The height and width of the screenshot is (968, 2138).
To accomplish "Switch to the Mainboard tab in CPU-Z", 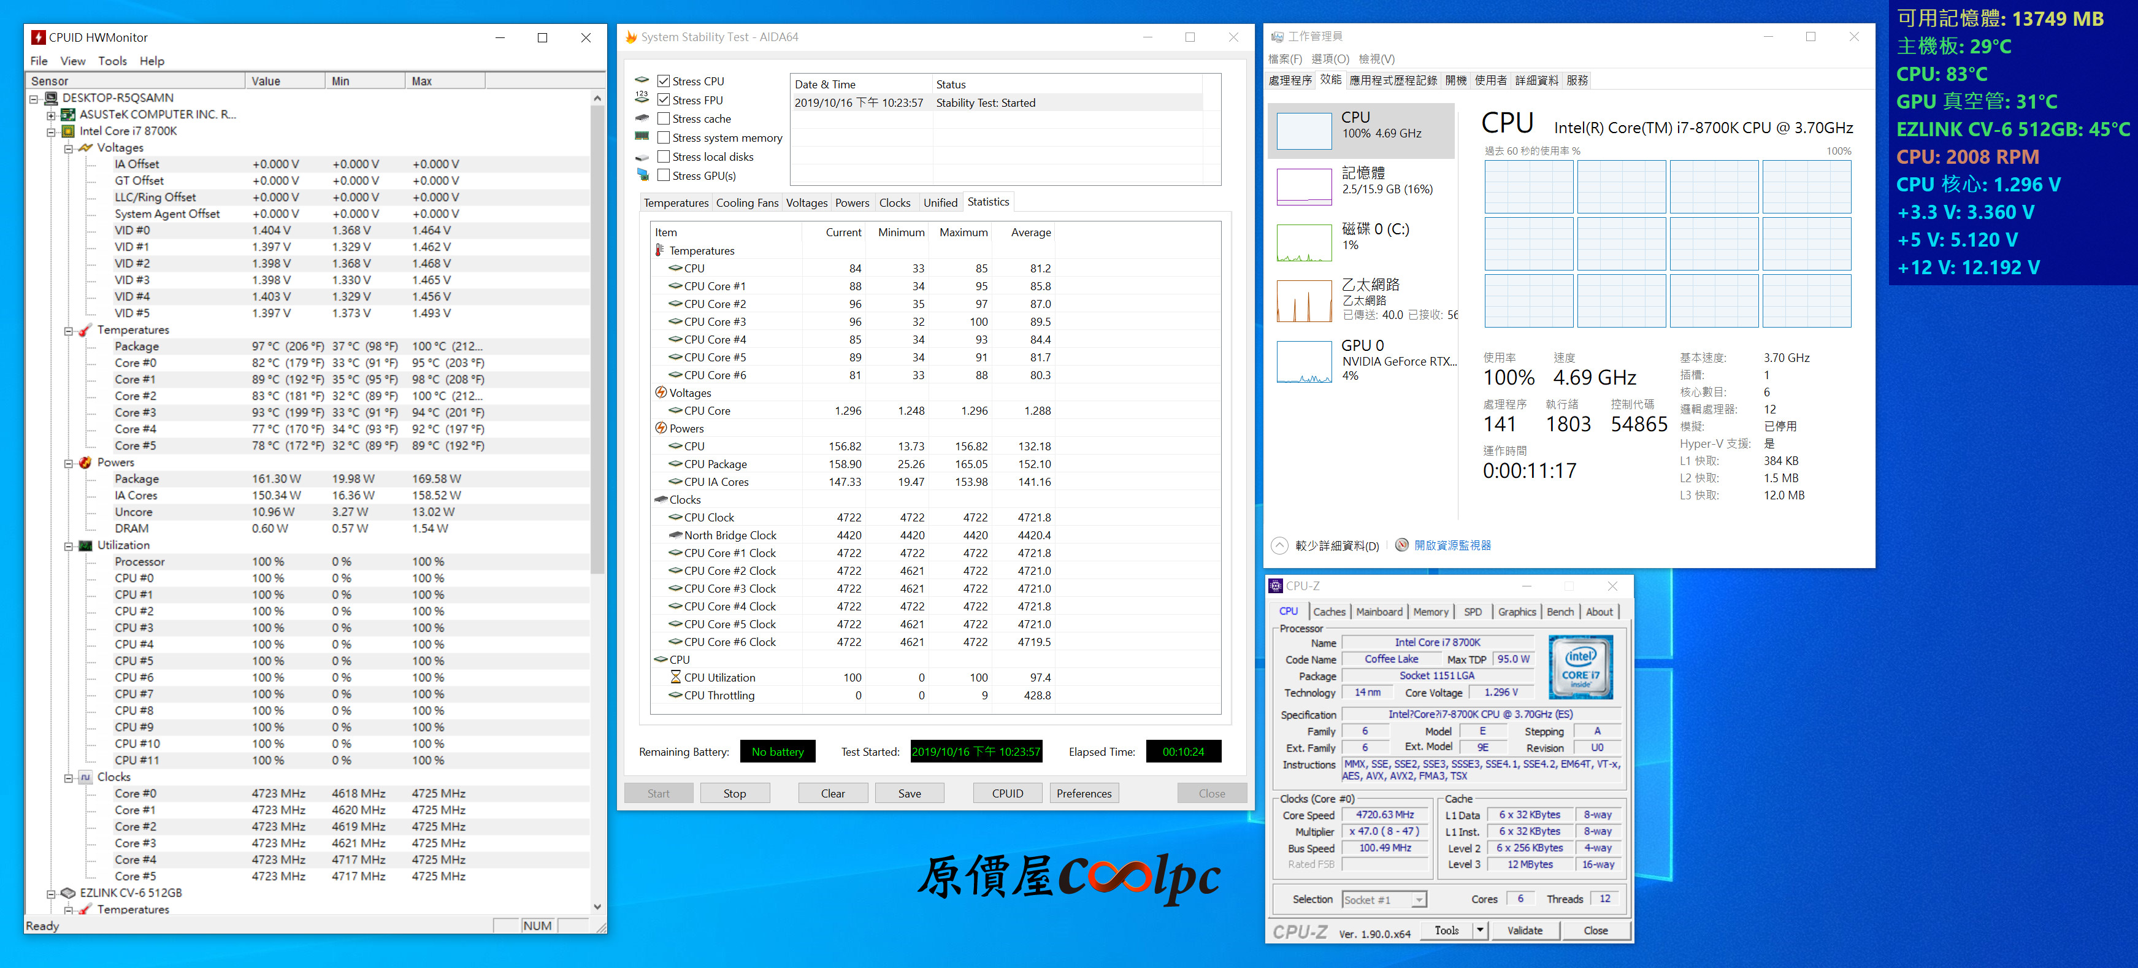I will pos(1379,612).
